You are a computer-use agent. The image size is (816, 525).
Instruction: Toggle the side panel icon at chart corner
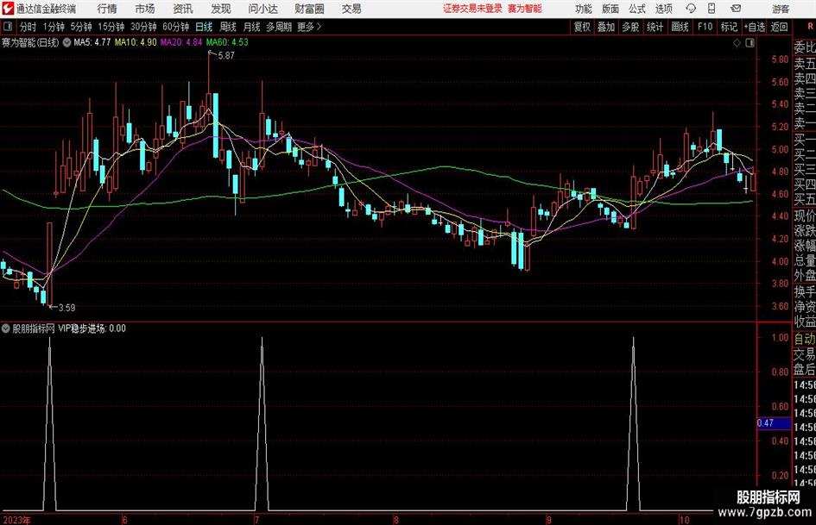point(750,43)
